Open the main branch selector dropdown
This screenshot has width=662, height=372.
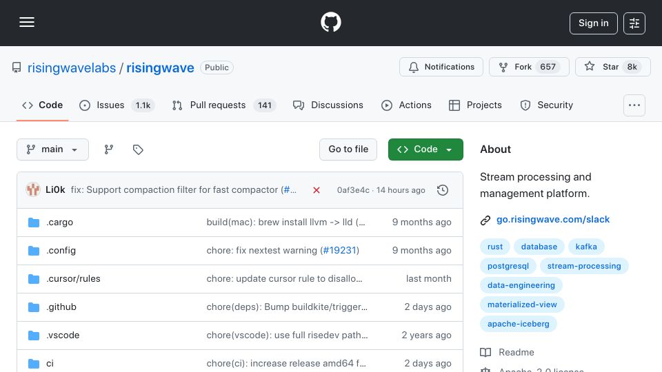[53, 149]
